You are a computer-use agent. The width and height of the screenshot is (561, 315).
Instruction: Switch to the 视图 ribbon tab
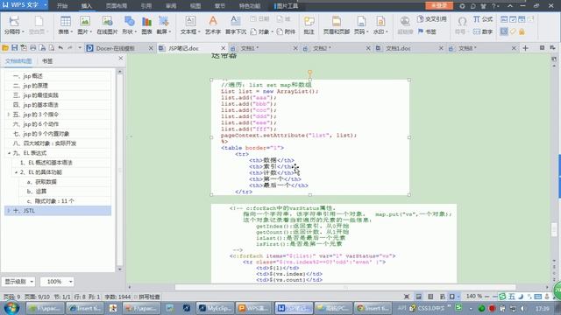click(x=195, y=6)
